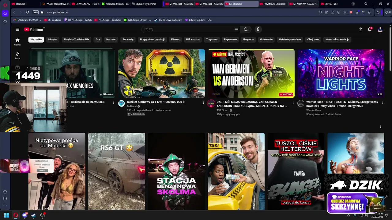Open Steam from the Windows taskbar
Viewport: 392px width, 220px height.
click(33, 215)
